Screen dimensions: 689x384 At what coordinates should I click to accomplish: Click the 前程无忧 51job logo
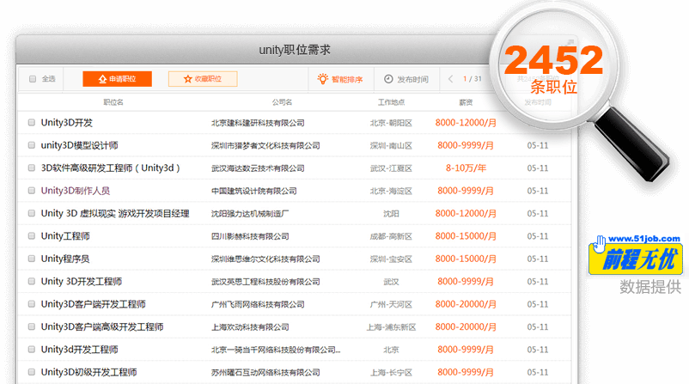coord(636,255)
